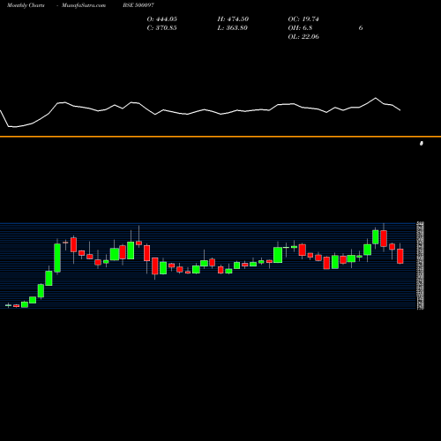Click the orange horizontal indicator line
The height and width of the screenshot is (441, 441).
tap(220, 137)
